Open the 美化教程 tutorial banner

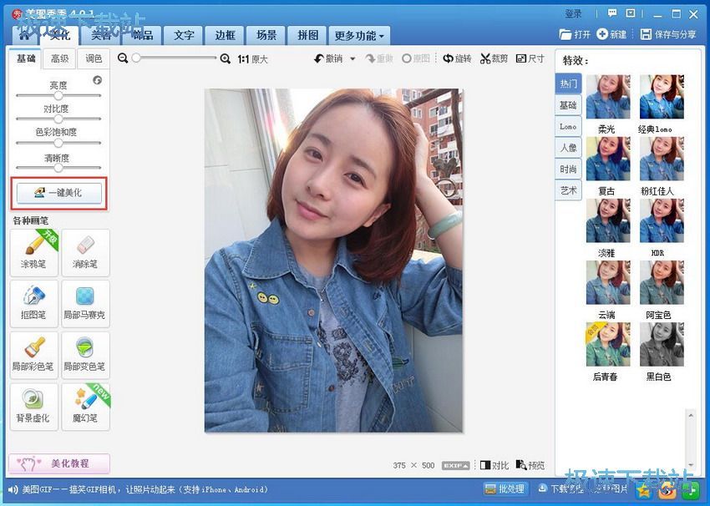click(x=58, y=463)
